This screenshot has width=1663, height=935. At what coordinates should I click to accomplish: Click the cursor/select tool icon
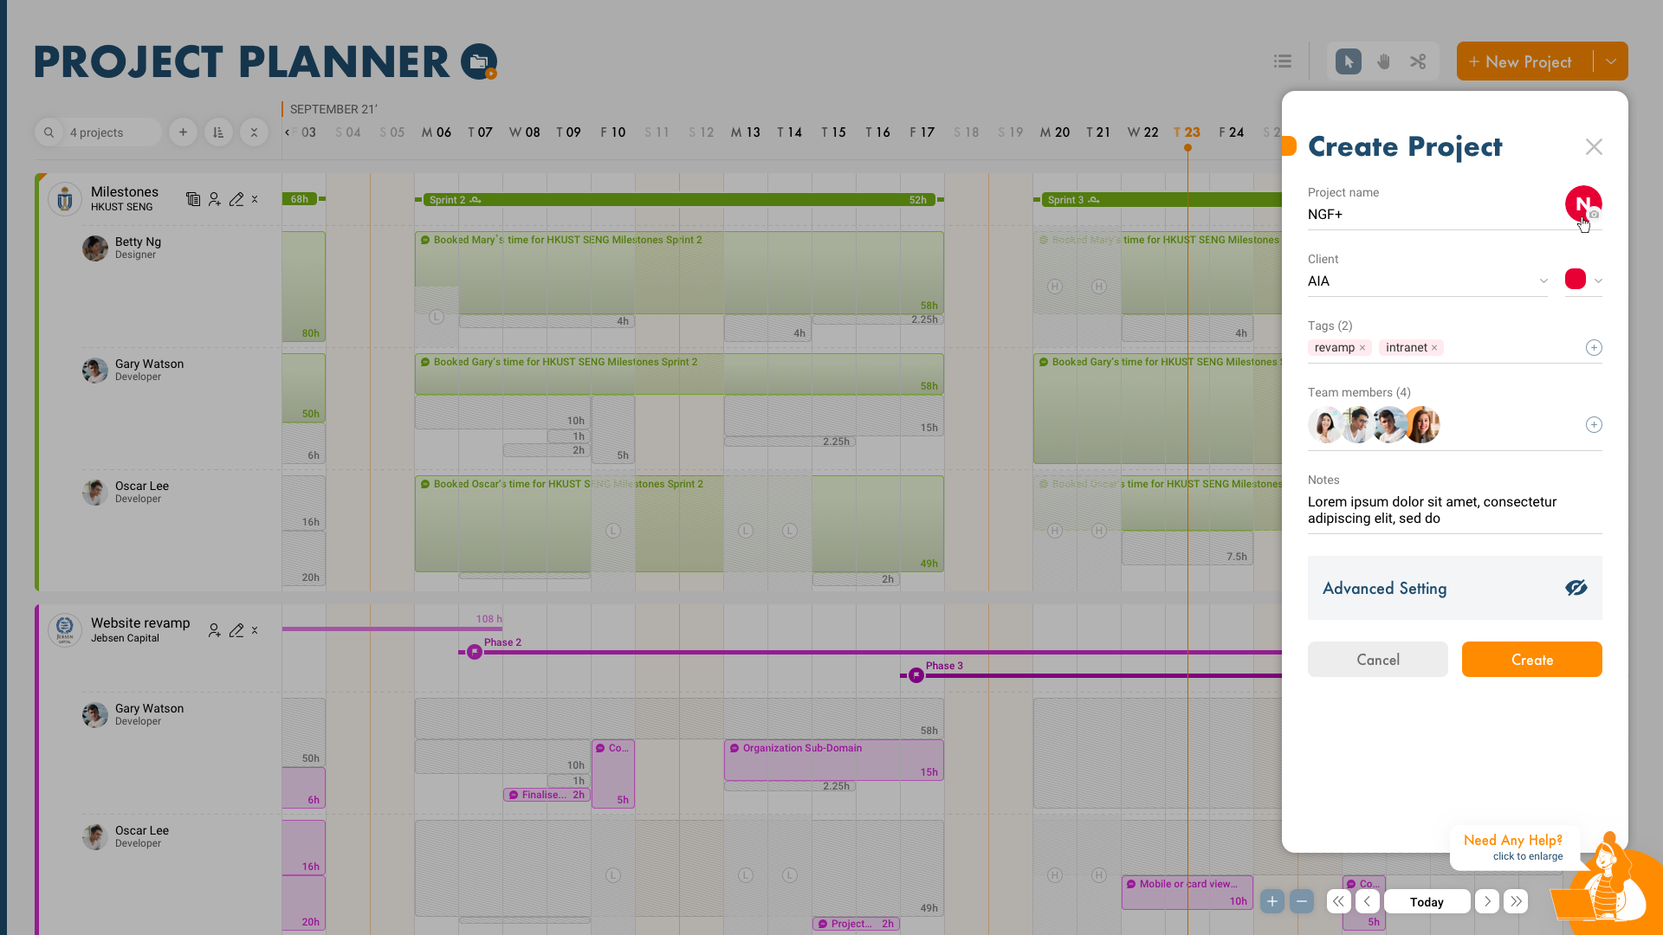click(x=1348, y=61)
